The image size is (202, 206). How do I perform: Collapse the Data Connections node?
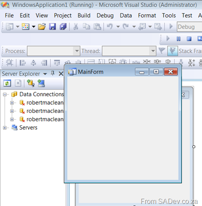(x=5, y=94)
